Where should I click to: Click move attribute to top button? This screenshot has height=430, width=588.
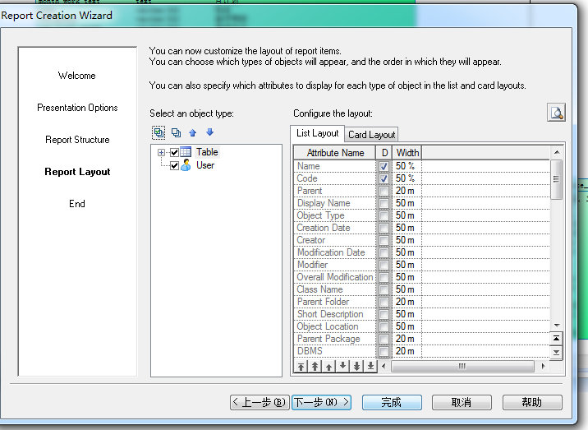click(301, 366)
